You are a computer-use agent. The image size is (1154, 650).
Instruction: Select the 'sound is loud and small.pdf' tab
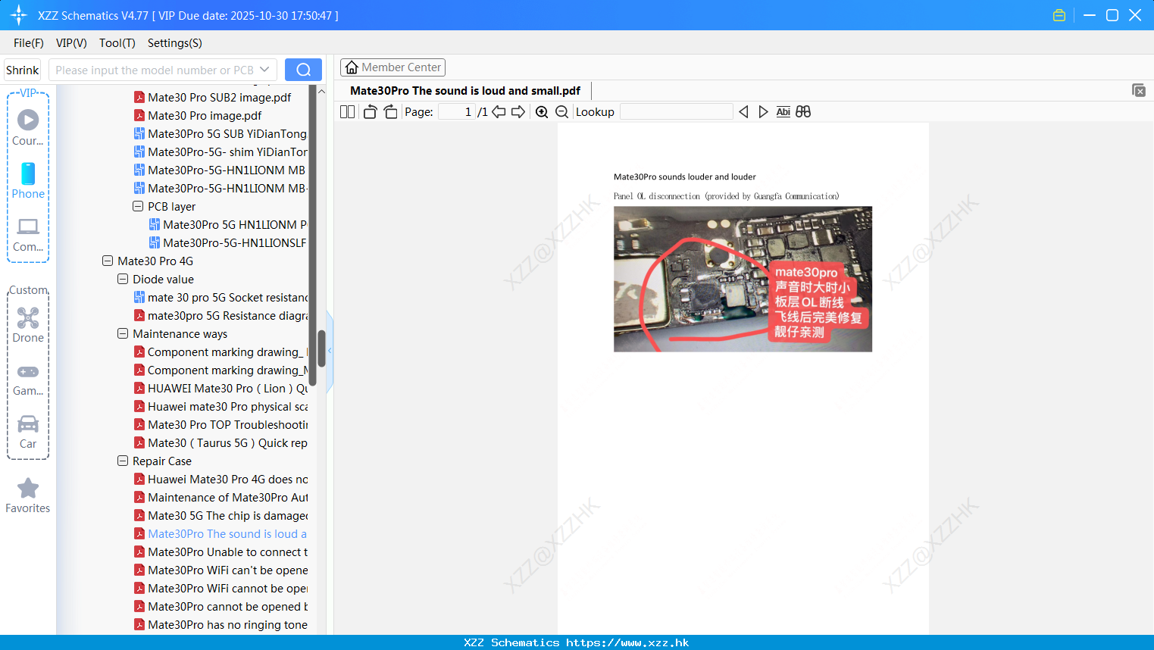[x=465, y=91]
